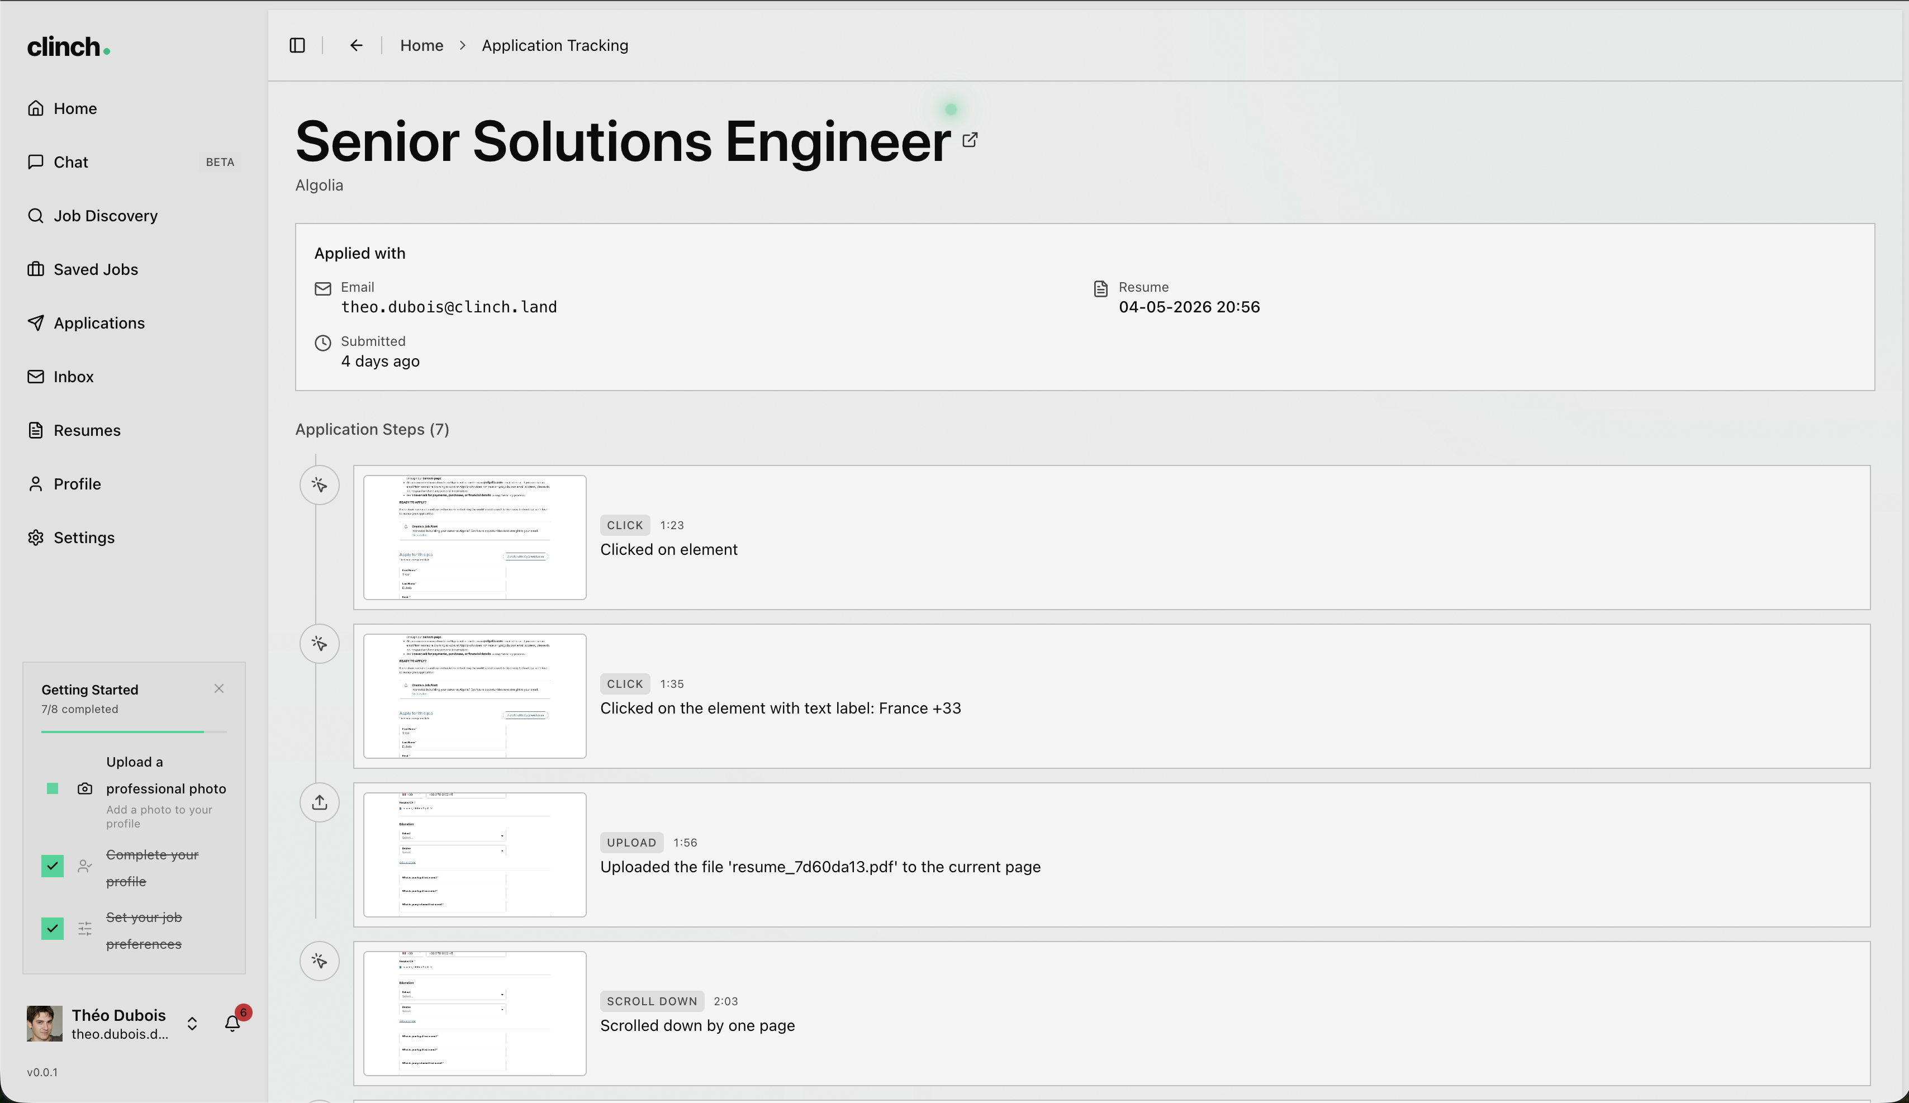Click the Settings gear icon
The image size is (1909, 1103).
36,538
